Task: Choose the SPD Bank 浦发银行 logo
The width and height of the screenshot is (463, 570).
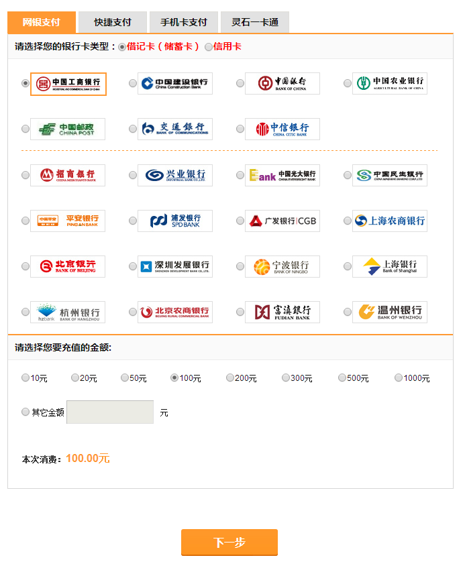Action: [x=175, y=221]
